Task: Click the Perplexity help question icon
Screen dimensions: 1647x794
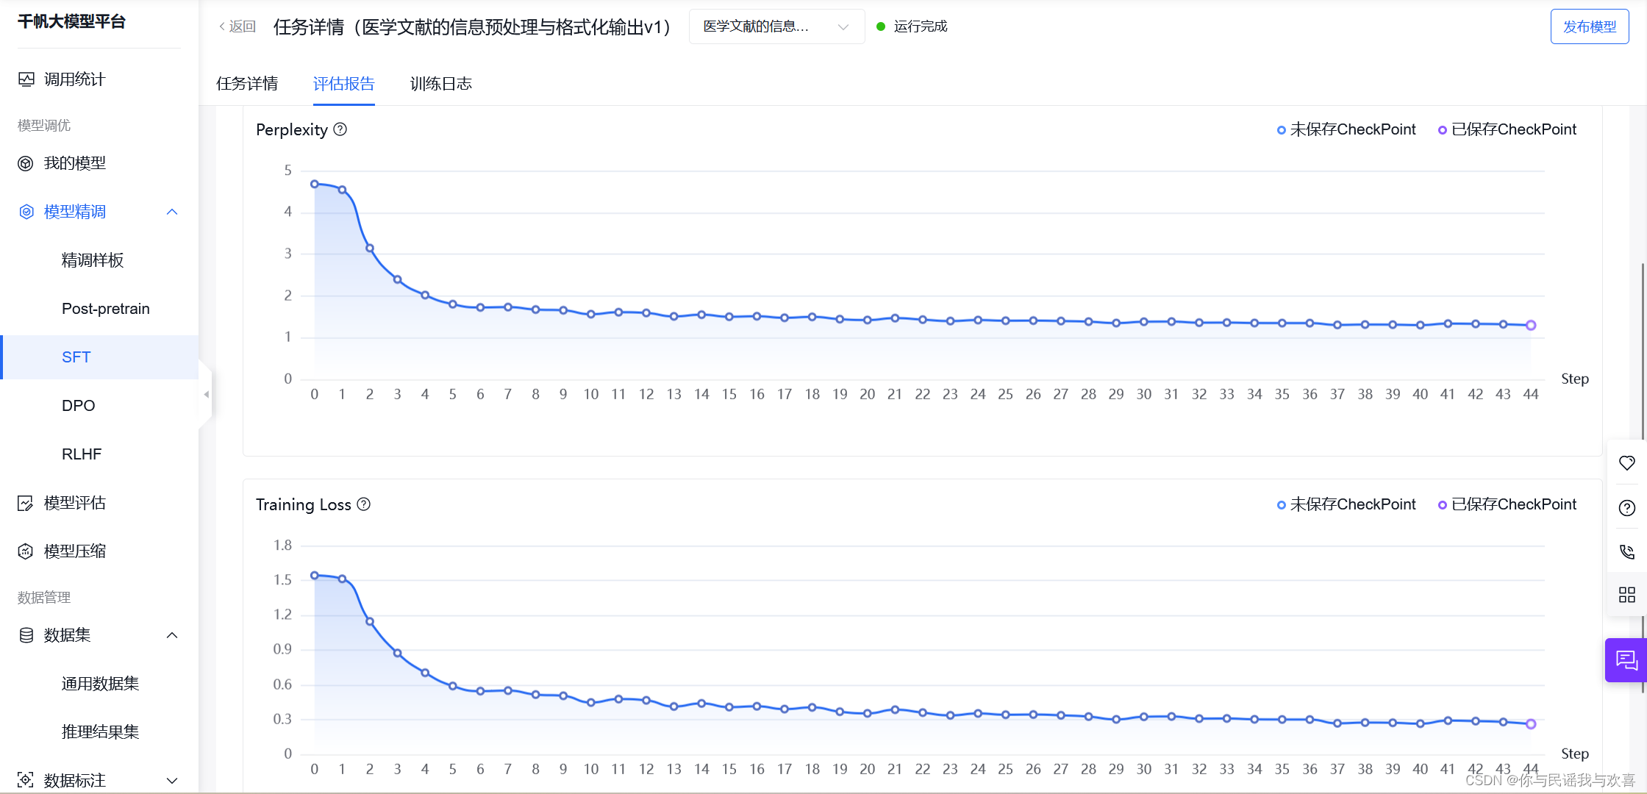Action: click(x=340, y=129)
